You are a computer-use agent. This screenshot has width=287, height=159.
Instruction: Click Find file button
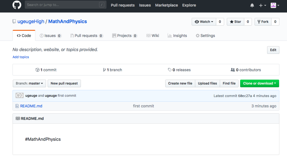(229, 83)
